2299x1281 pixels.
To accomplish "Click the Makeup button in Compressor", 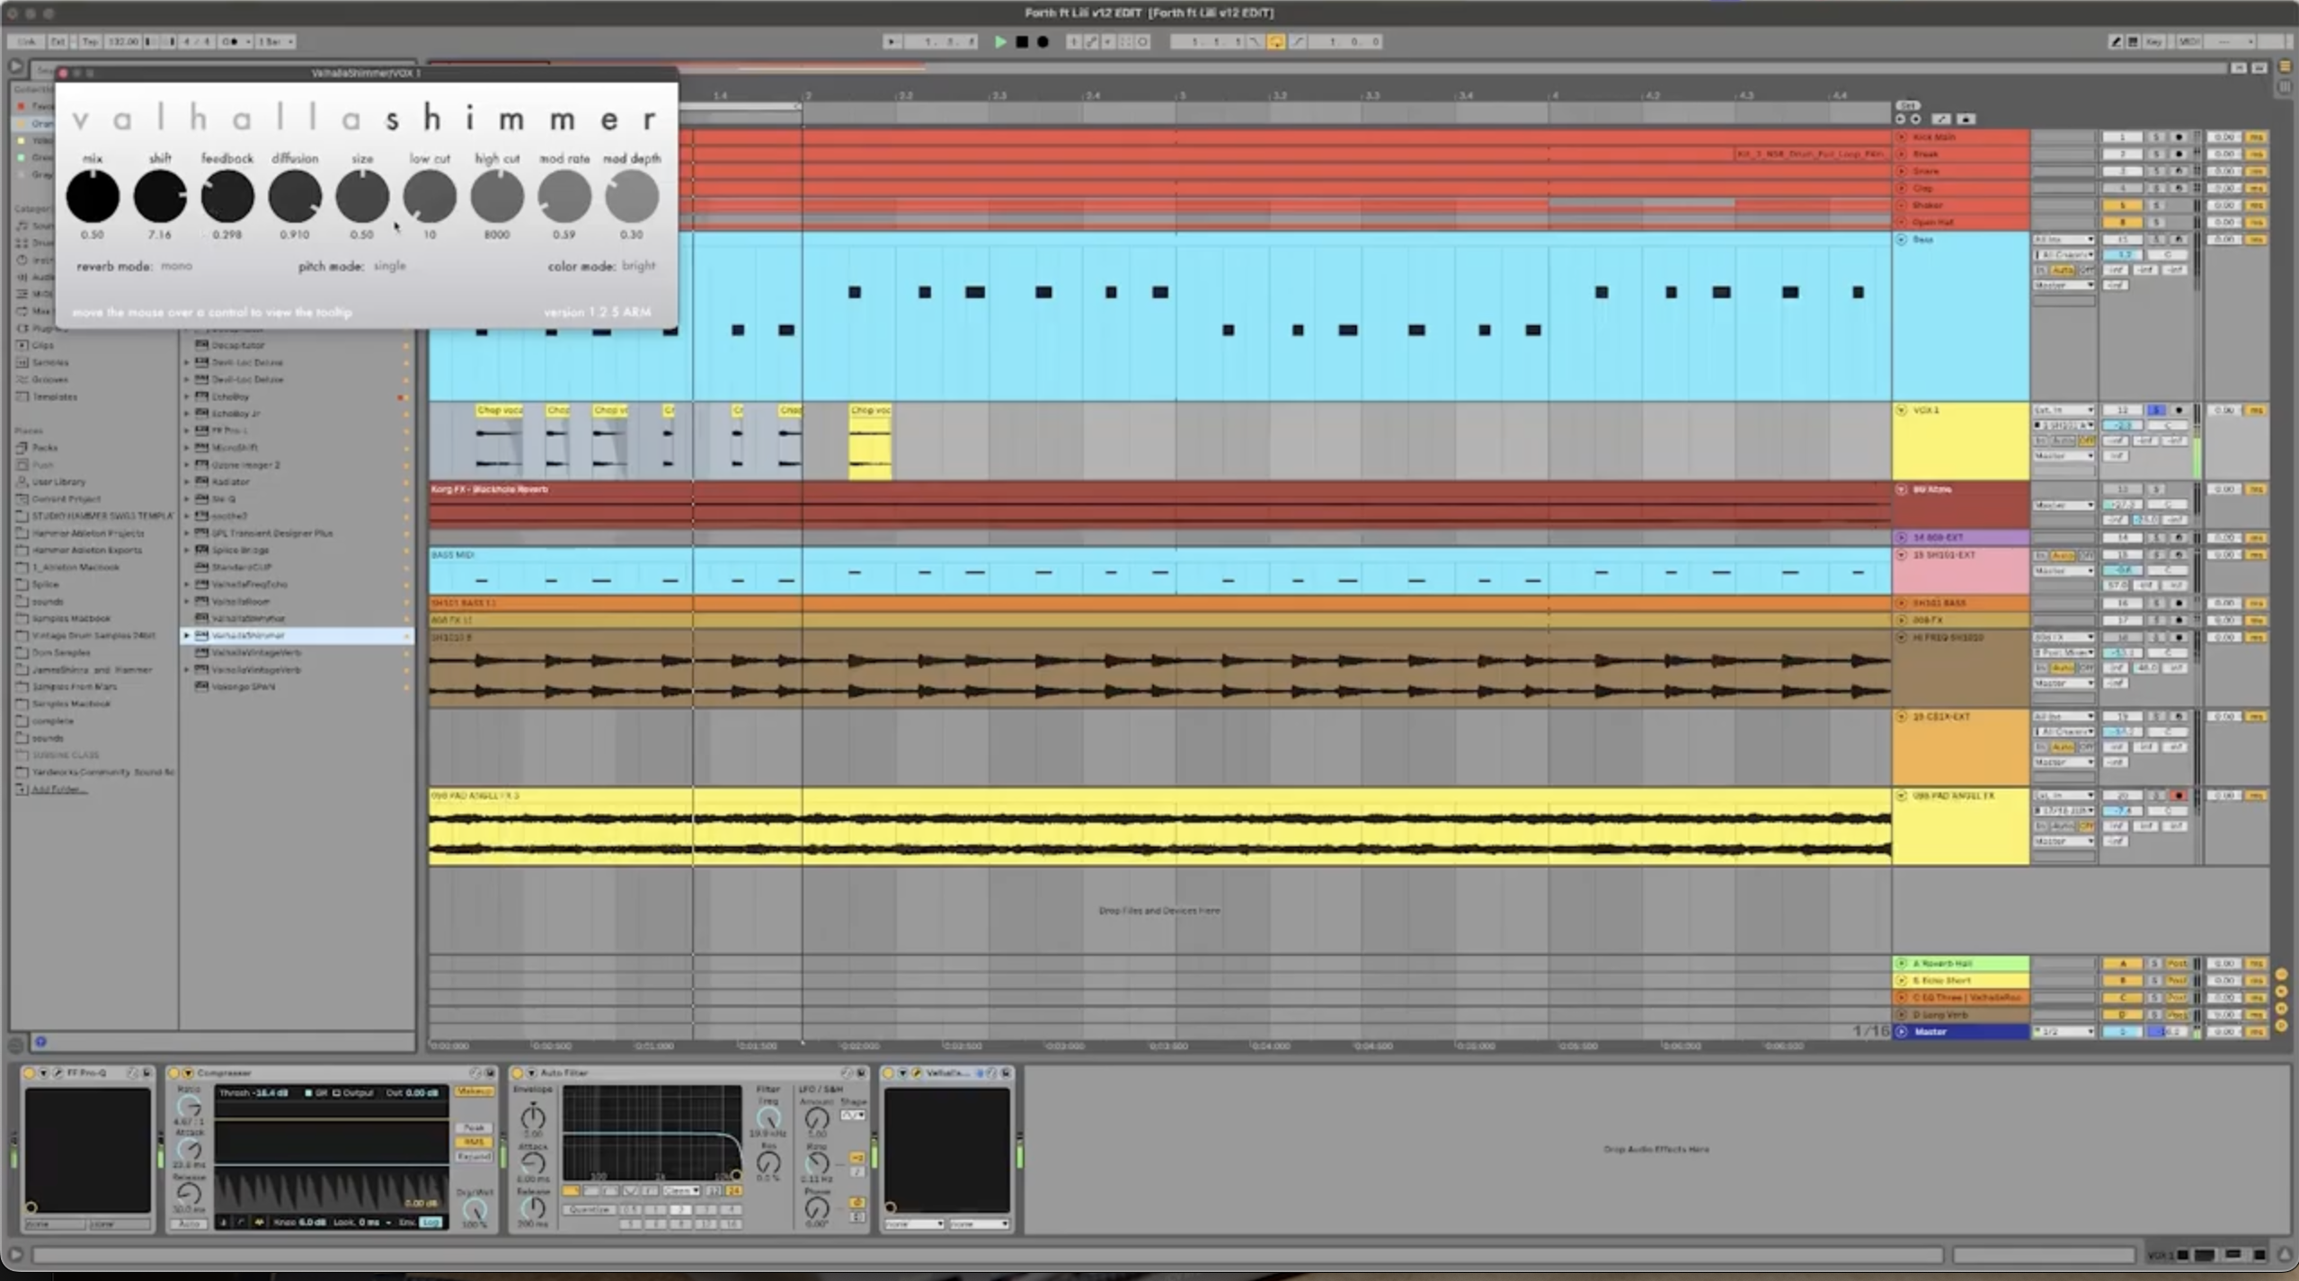I will 474,1091.
